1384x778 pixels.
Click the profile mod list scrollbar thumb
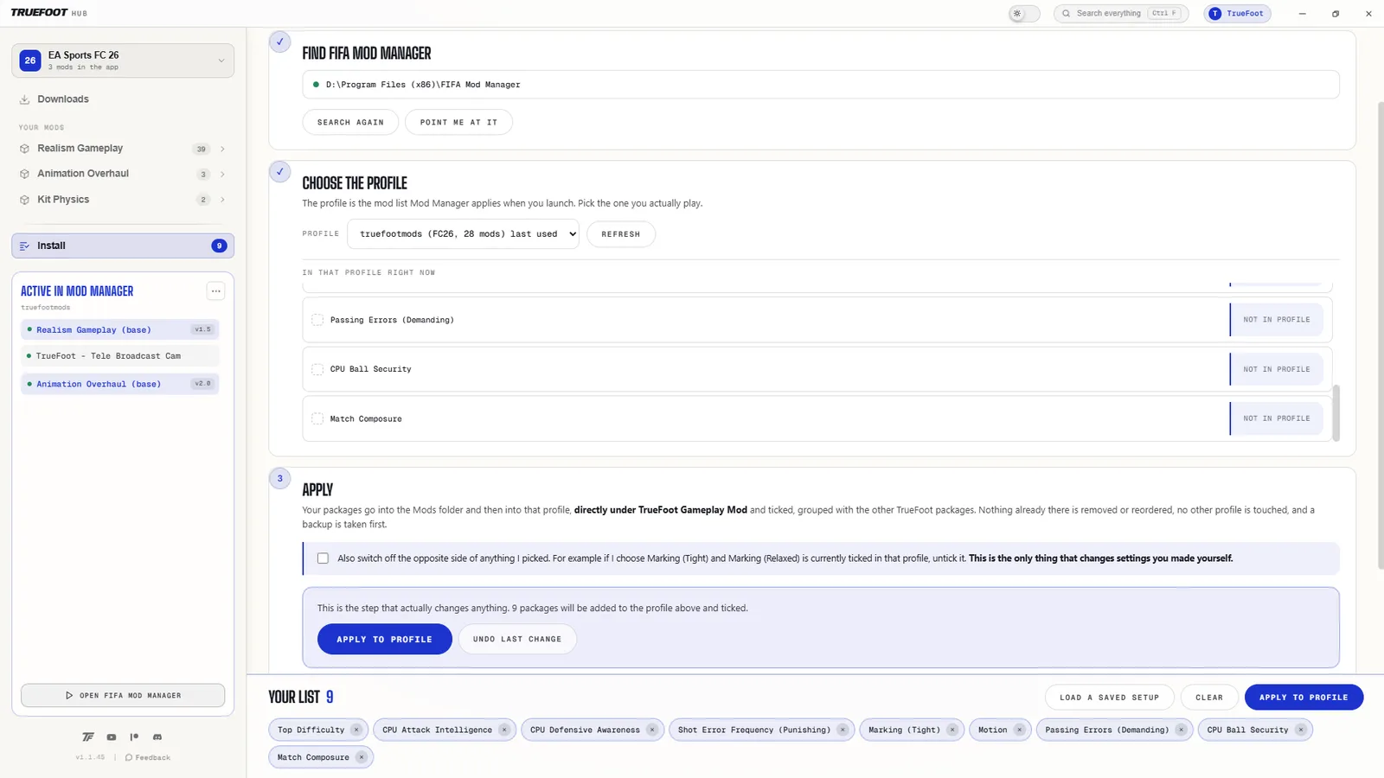coord(1336,412)
